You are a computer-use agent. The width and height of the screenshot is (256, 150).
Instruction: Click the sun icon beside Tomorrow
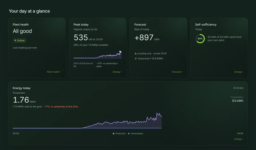click(135, 59)
